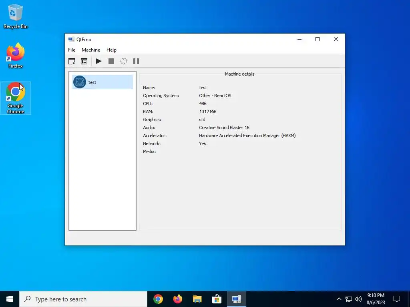Click the RAM value 1012 MiB
This screenshot has height=307, width=410.
pos(208,112)
